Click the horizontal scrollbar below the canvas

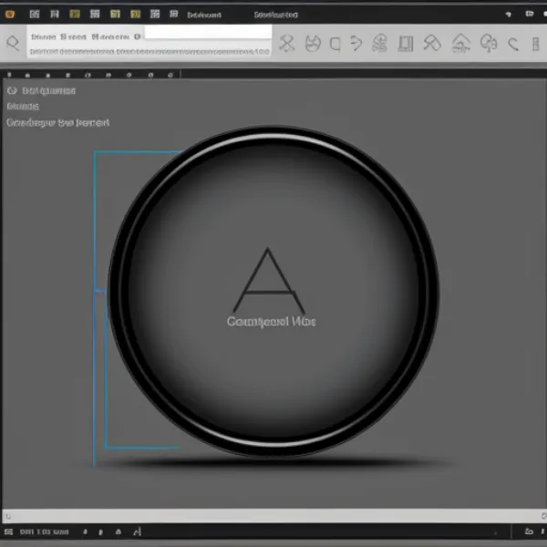pos(273,515)
